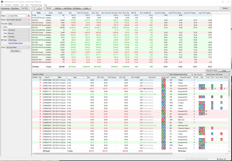Switch to the My Reports tab
The image size is (232, 161).
[x=77, y=8]
